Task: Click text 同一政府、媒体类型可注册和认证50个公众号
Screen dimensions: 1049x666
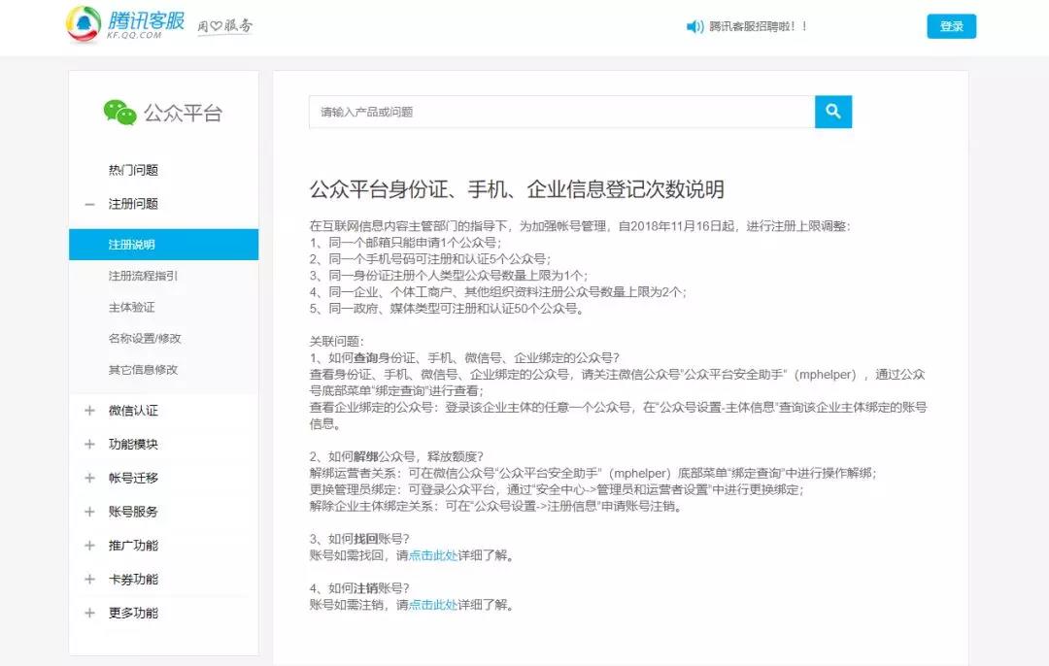Action: tap(456, 309)
